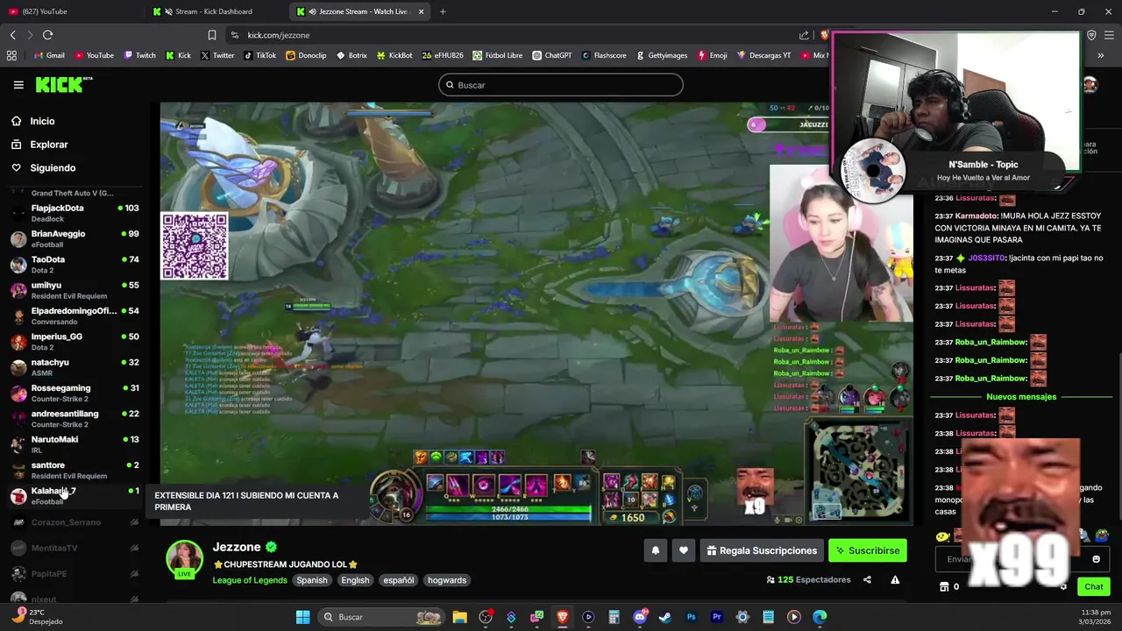Open Imperius_GG channel in sidebar
The width and height of the screenshot is (1122, 631).
click(x=74, y=342)
